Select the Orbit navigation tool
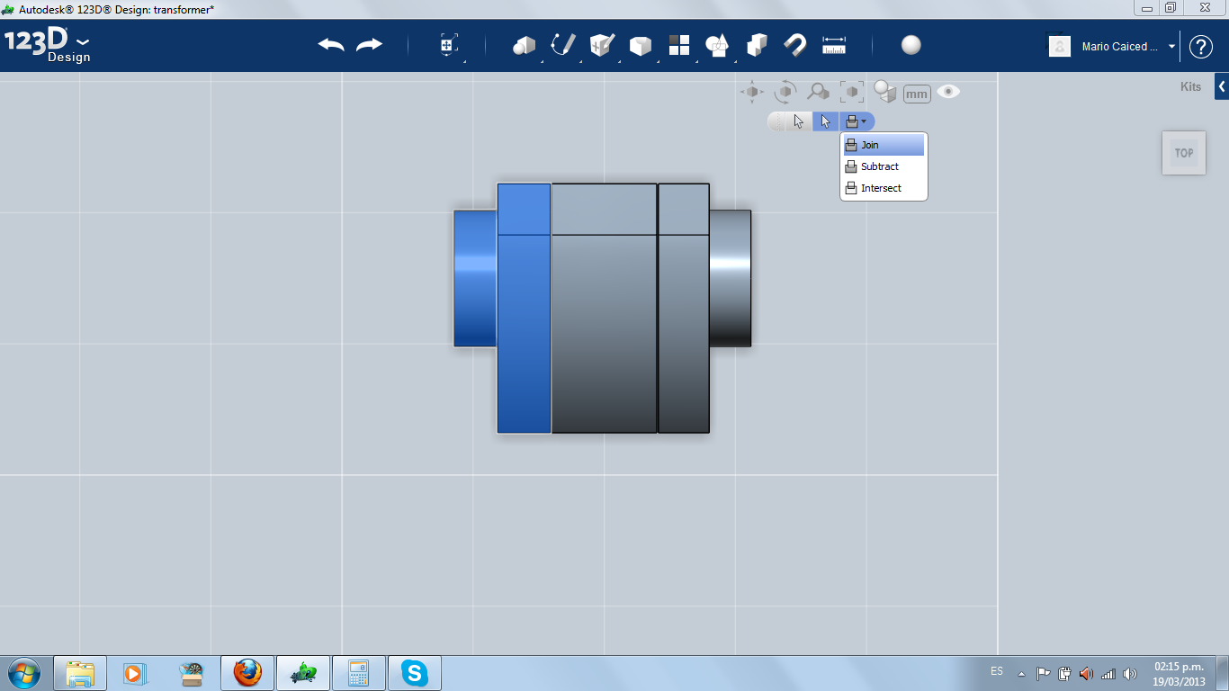The image size is (1229, 691). pyautogui.click(x=785, y=92)
